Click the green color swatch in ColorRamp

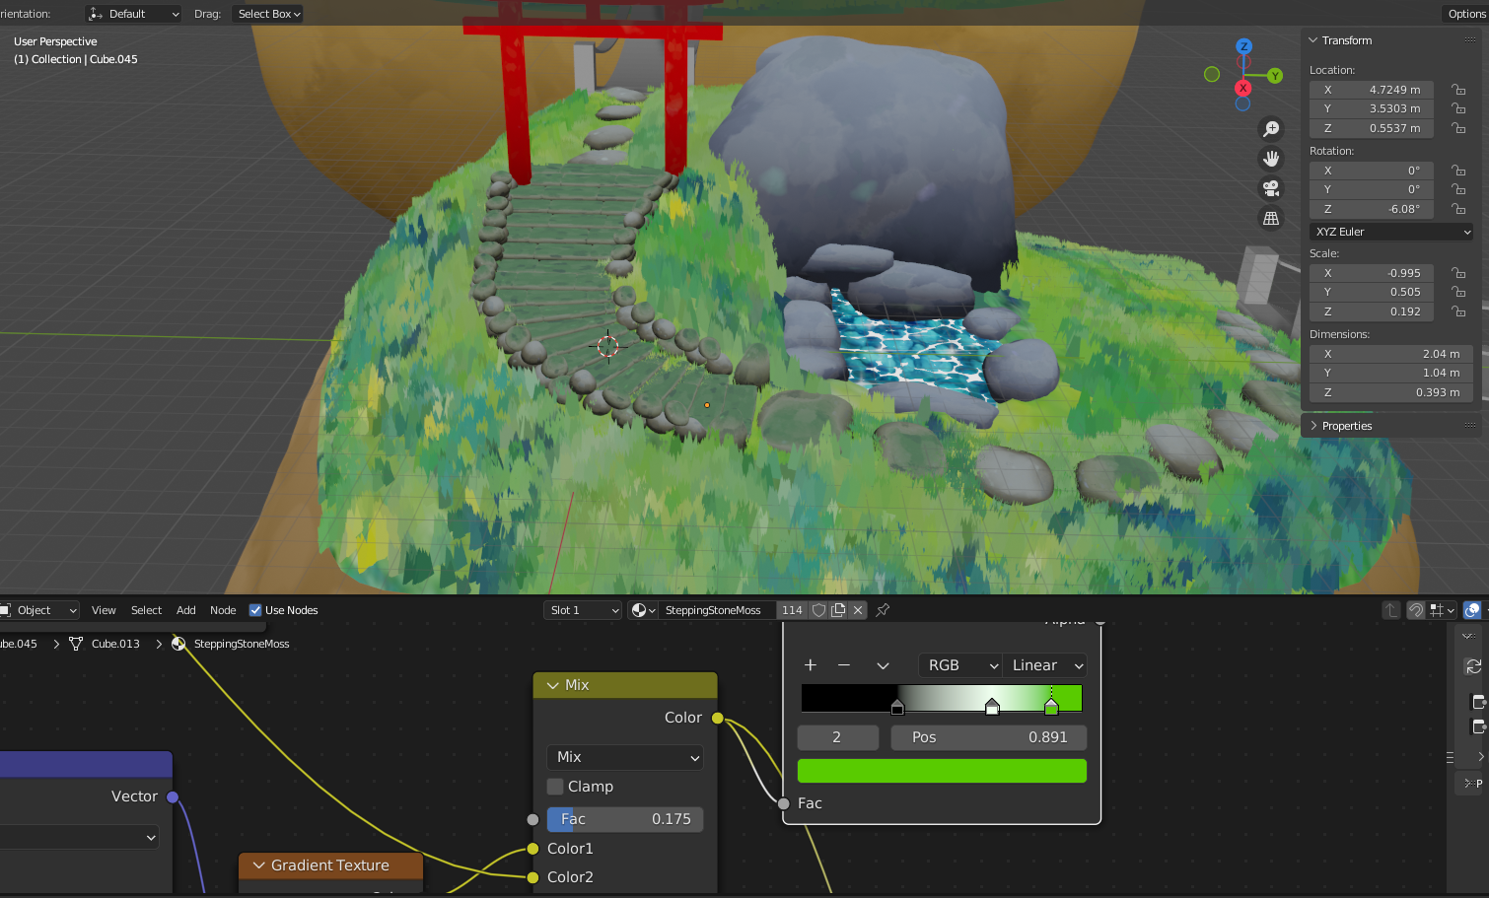tap(941, 771)
